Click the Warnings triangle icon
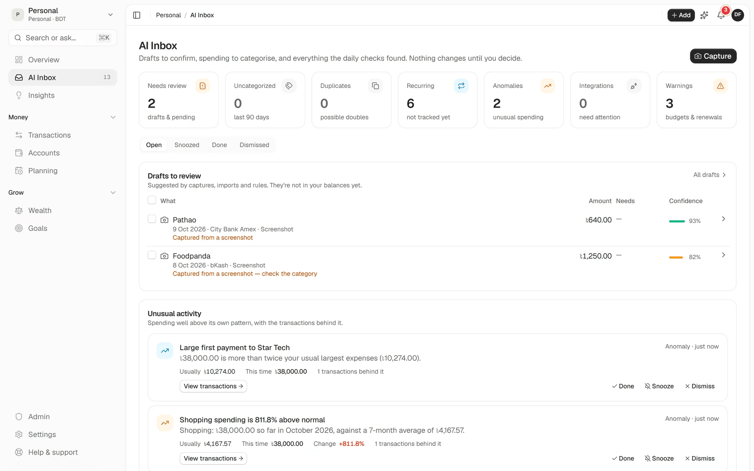This screenshot has height=471, width=754. point(721,86)
